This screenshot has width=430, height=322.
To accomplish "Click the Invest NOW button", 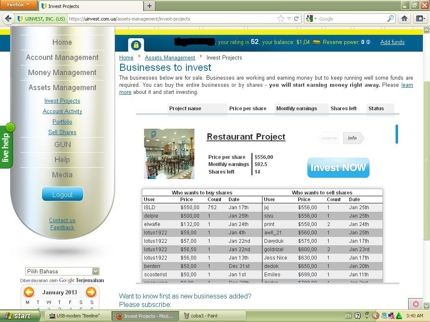I will pos(338,168).
